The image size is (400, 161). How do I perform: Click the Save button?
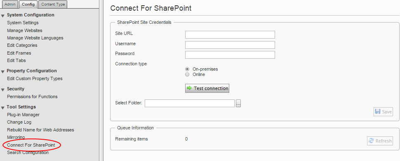[x=383, y=112]
